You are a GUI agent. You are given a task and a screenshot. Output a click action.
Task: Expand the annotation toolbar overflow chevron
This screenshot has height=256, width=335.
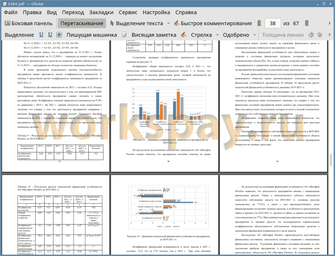coord(329,35)
